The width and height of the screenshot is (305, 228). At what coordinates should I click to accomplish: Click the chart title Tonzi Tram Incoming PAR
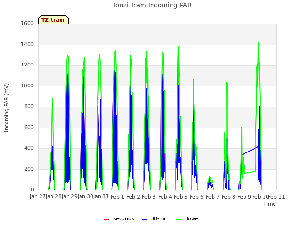tap(152, 5)
